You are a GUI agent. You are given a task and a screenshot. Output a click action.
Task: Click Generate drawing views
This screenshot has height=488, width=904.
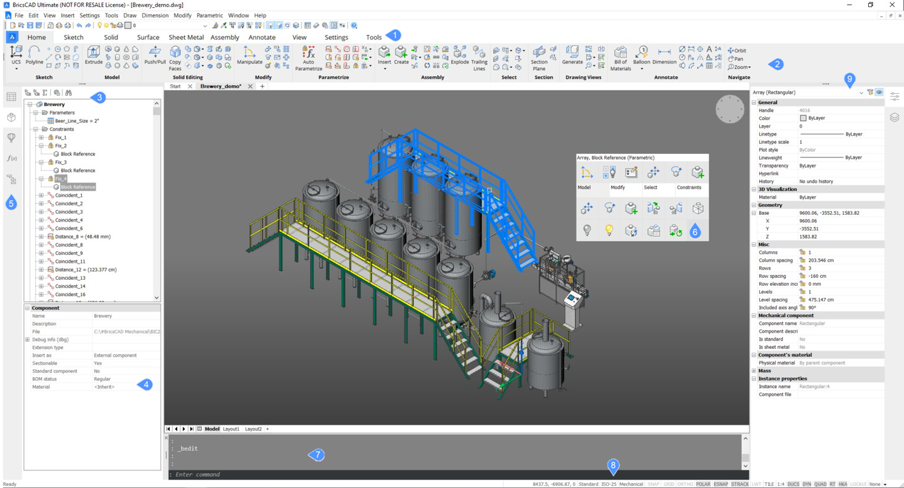[x=572, y=55]
